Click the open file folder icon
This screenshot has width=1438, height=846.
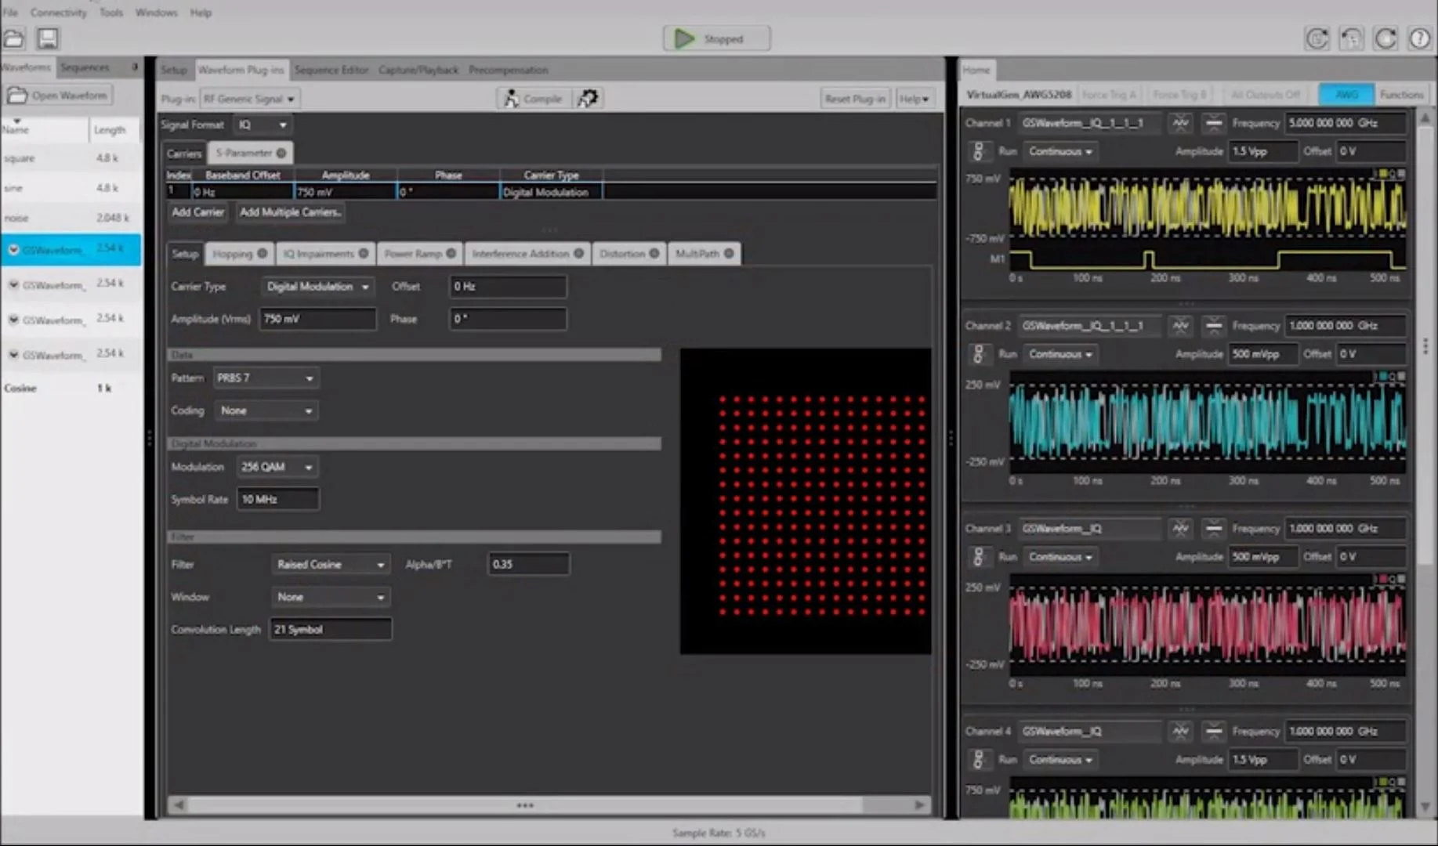pos(14,38)
